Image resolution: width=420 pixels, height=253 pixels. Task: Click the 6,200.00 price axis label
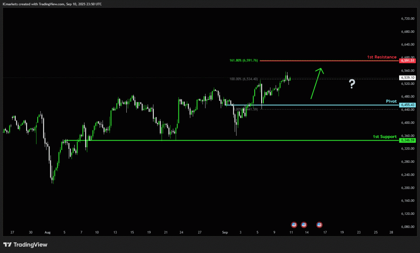click(408, 188)
